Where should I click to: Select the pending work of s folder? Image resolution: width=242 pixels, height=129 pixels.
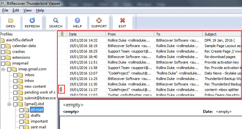(x=40, y=92)
